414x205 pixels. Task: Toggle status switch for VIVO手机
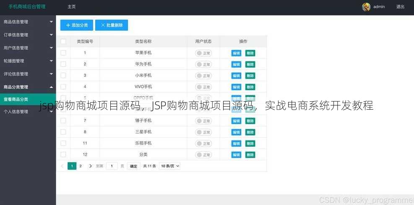[x=203, y=87]
